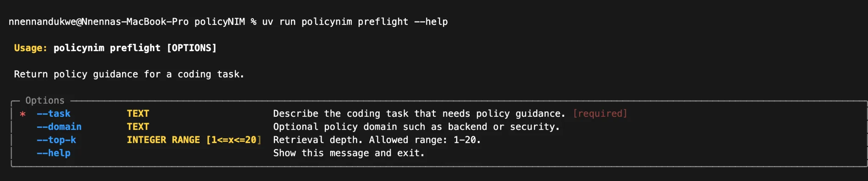The height and width of the screenshot is (181, 868).
Task: Click the 'Describe the coding task' description text
Action: point(419,113)
